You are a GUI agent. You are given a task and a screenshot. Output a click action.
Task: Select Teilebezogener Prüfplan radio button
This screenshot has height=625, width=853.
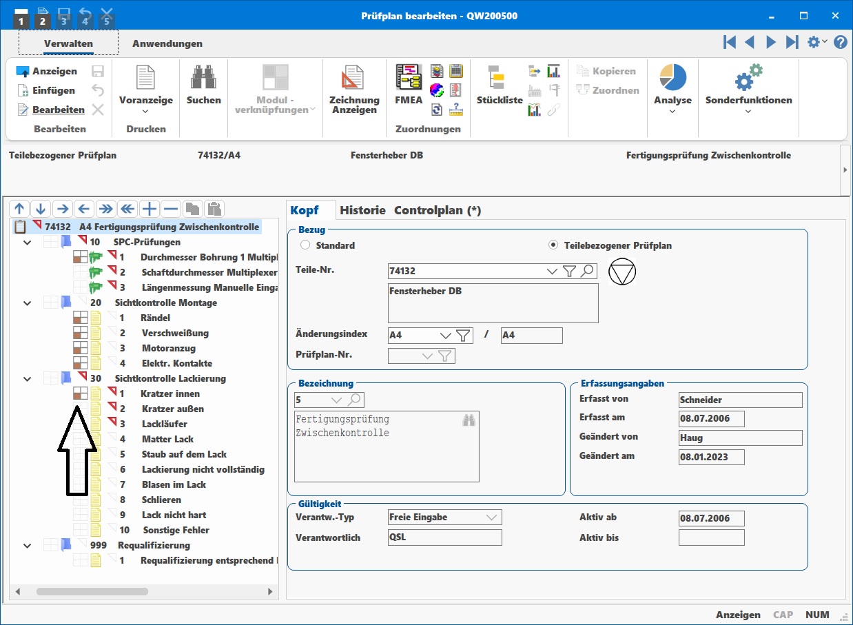(553, 245)
